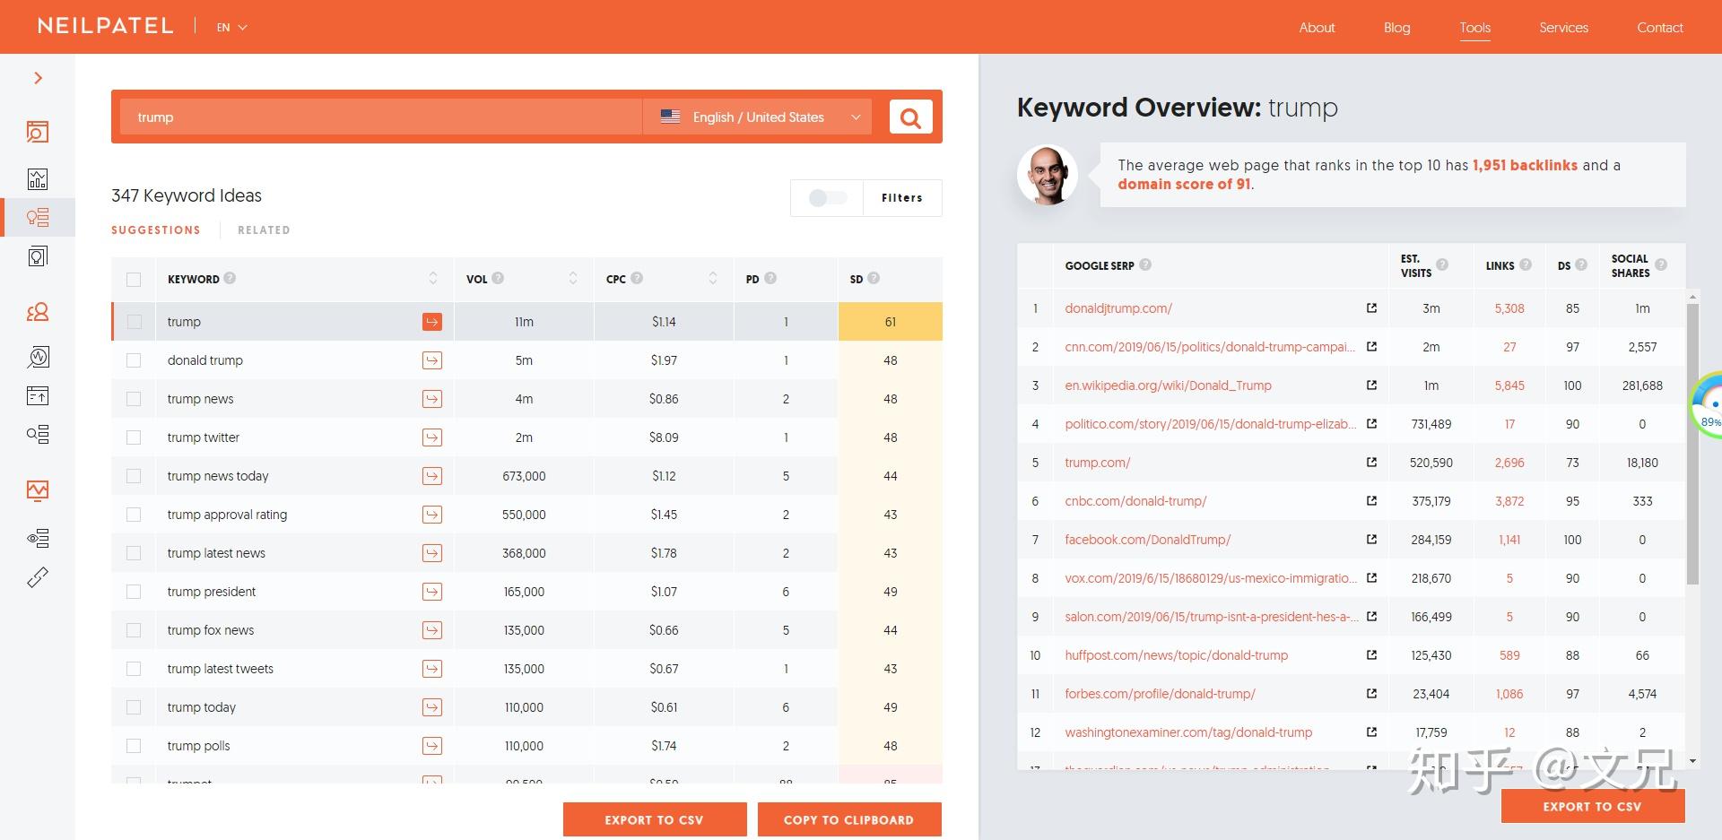
Task: Click Export to CSV under keyword table
Action: pos(655,819)
